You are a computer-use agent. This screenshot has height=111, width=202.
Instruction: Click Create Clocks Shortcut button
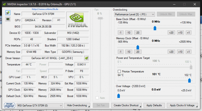coord(127,105)
